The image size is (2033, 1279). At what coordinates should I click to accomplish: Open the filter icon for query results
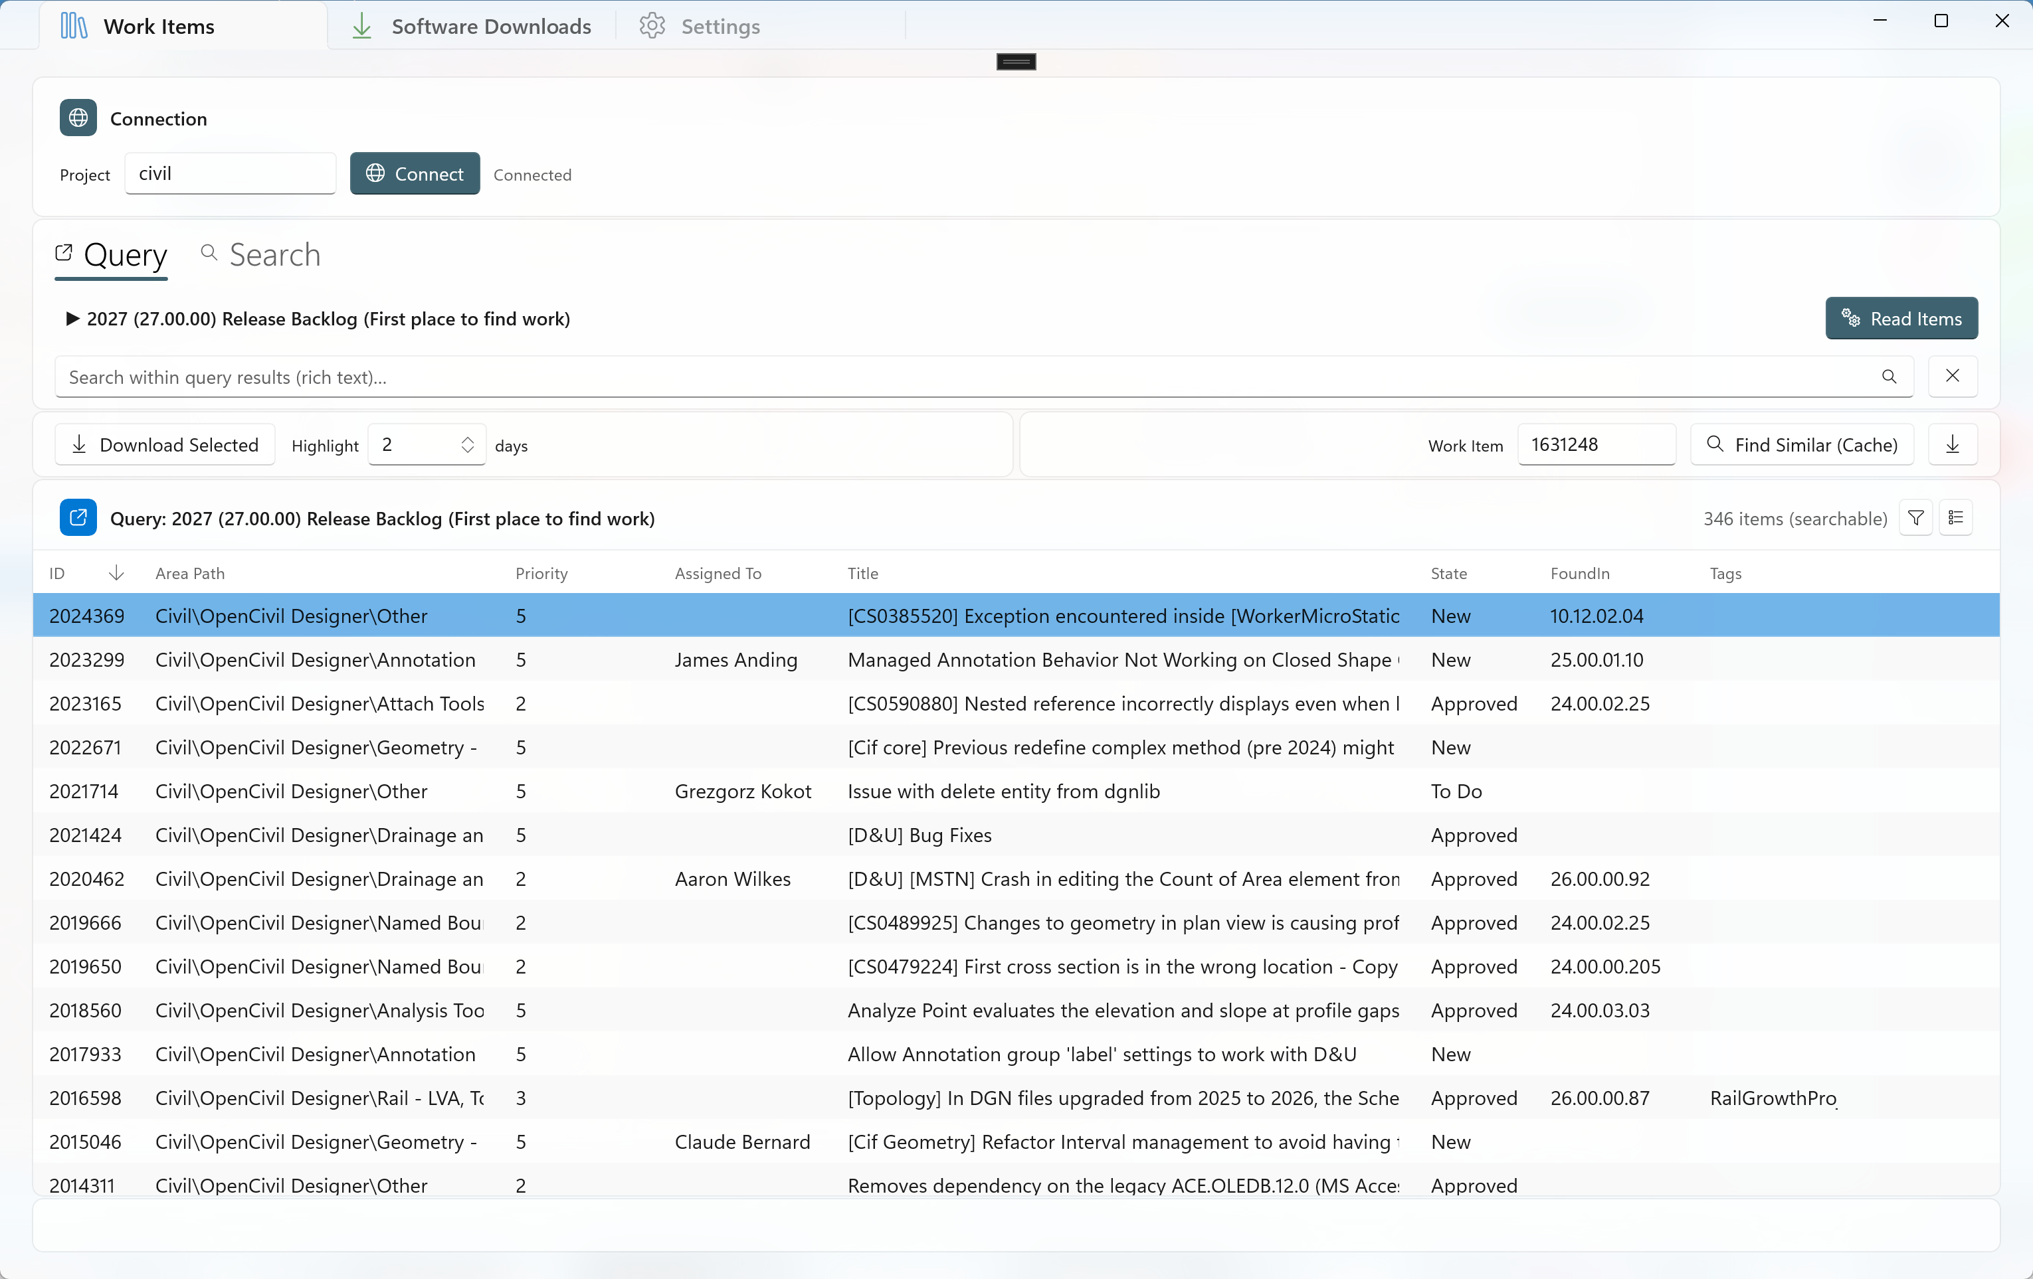pyautogui.click(x=1915, y=517)
